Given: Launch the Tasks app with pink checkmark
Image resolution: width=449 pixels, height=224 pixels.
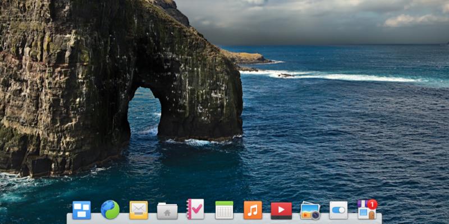Looking at the screenshot, I should click(195, 209).
